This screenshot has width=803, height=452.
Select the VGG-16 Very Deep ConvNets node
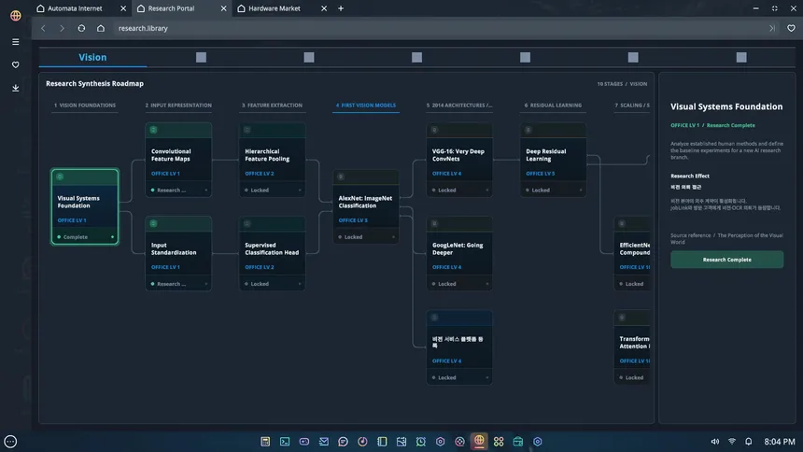pyautogui.click(x=459, y=160)
